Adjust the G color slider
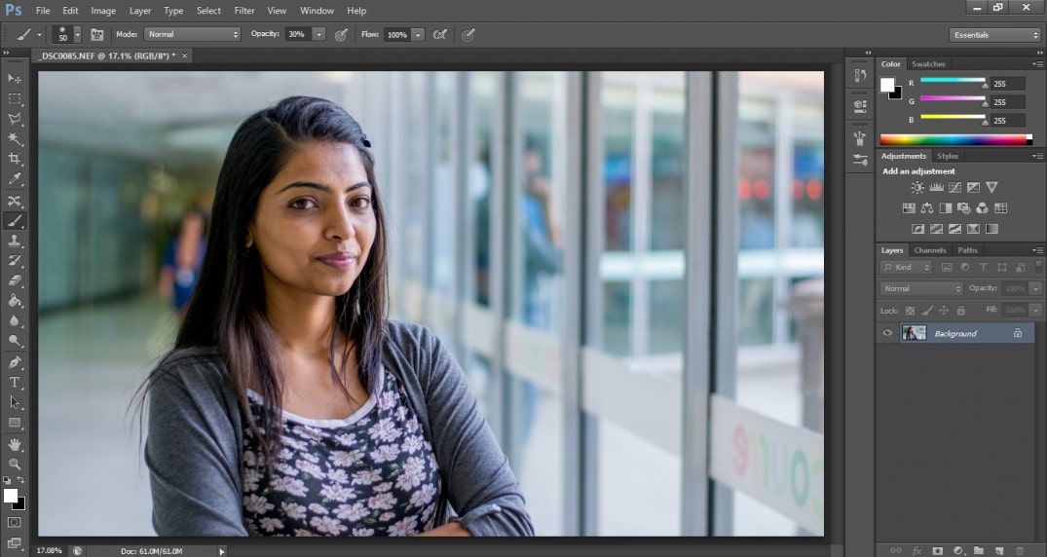This screenshot has height=557, width=1047. [x=953, y=100]
